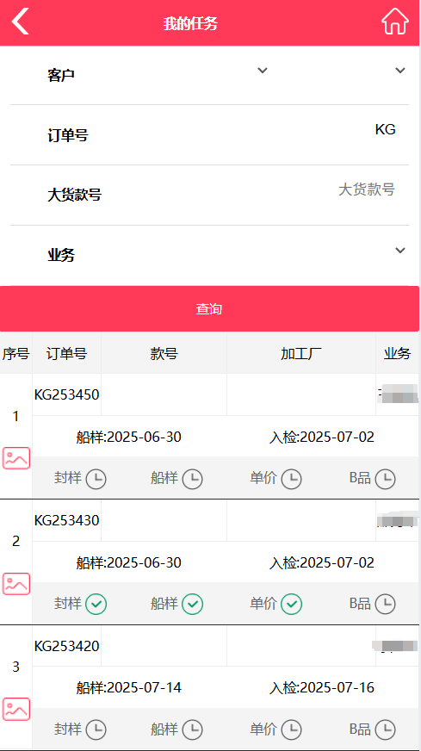Expand the second dropdown chevron in 客户 row
Screen dimensions: 421x751
coord(400,71)
